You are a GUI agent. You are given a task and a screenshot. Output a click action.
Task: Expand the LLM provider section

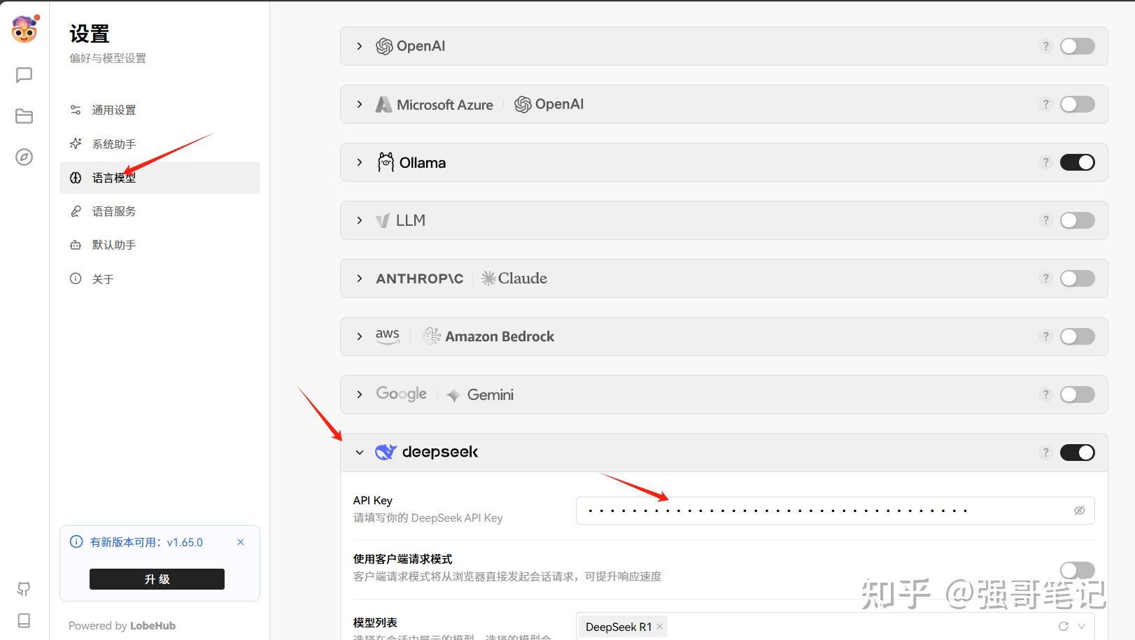tap(360, 220)
